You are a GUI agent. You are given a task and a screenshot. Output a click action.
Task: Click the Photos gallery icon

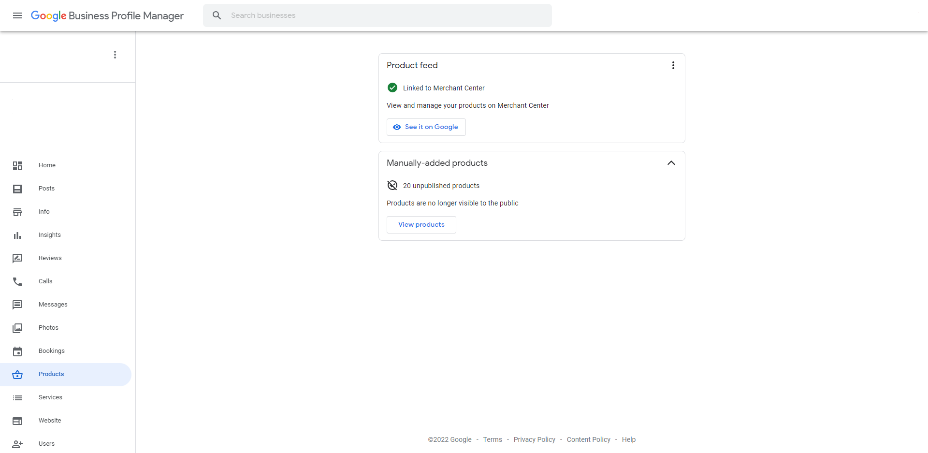coord(17,328)
